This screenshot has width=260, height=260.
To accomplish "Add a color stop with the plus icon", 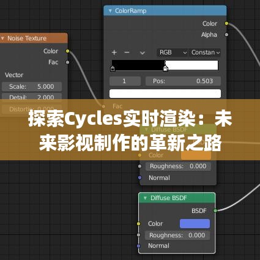I will pyautogui.click(x=114, y=53).
